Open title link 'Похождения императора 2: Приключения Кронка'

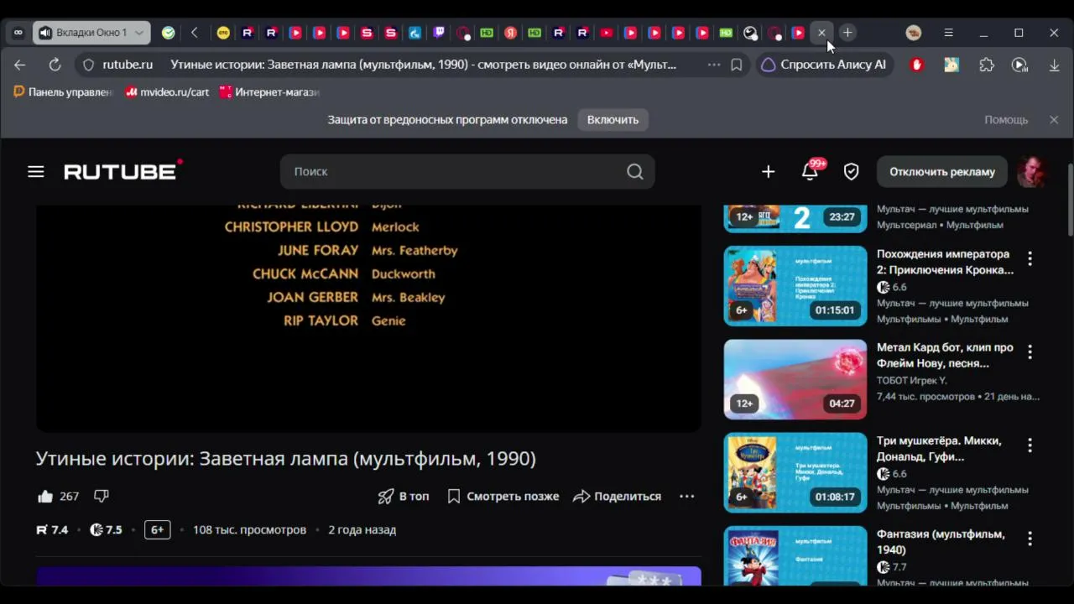pyautogui.click(x=945, y=262)
